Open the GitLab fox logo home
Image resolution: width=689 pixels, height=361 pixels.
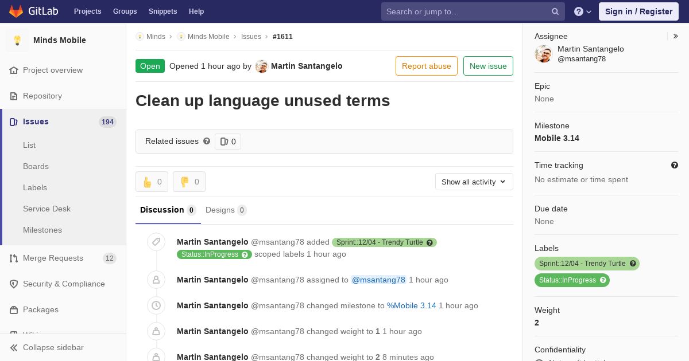pyautogui.click(x=16, y=11)
